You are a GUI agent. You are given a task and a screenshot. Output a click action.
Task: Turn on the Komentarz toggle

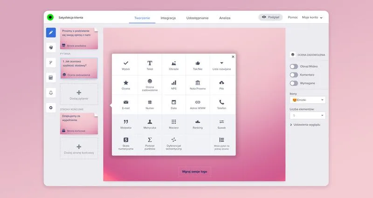[294, 75]
